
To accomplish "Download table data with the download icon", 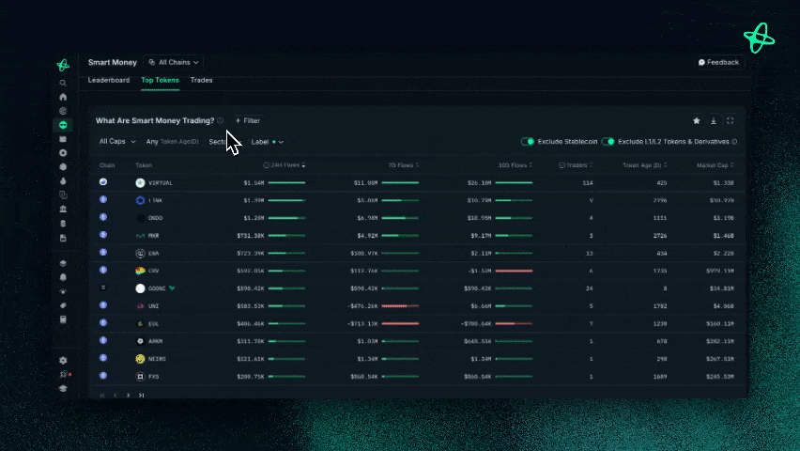I will pos(714,120).
